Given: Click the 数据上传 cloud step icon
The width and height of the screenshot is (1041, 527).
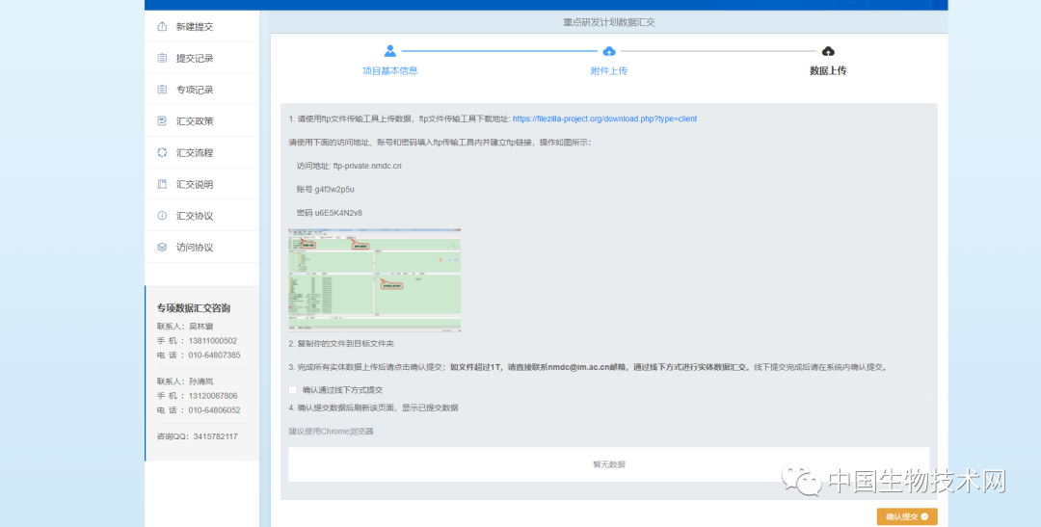Looking at the screenshot, I should coord(828,51).
